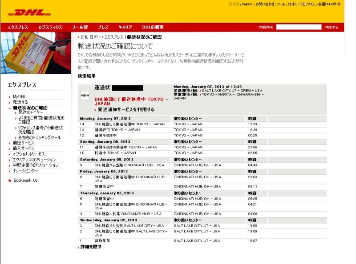Open the DHLの概要 navigation menu
The image size is (356, 264).
(x=153, y=27)
